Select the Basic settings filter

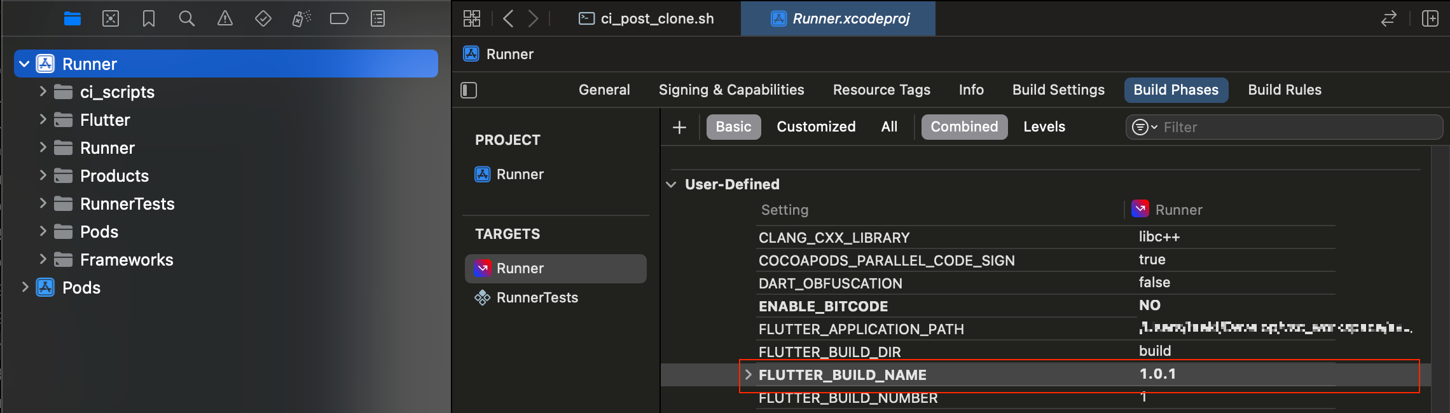point(733,127)
